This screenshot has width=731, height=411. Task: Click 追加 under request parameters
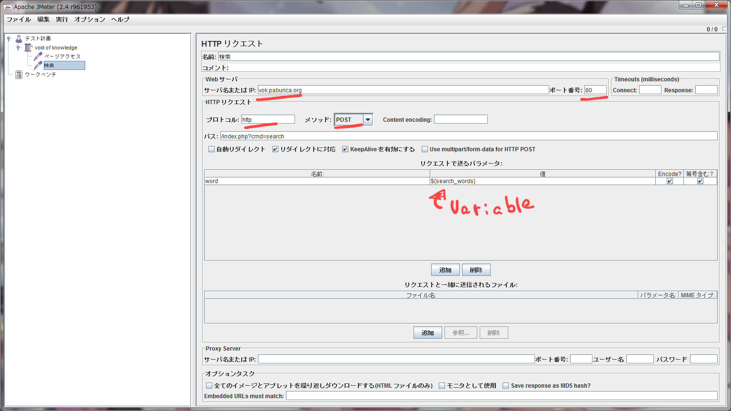(445, 270)
